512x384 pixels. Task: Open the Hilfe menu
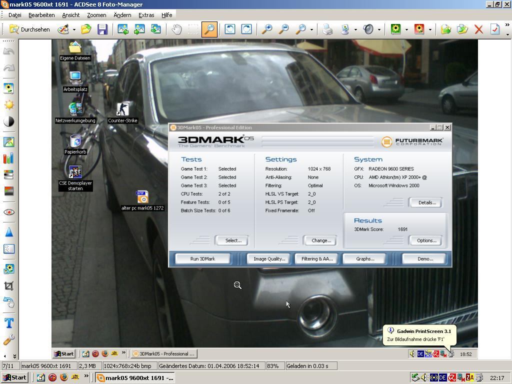[x=167, y=15]
